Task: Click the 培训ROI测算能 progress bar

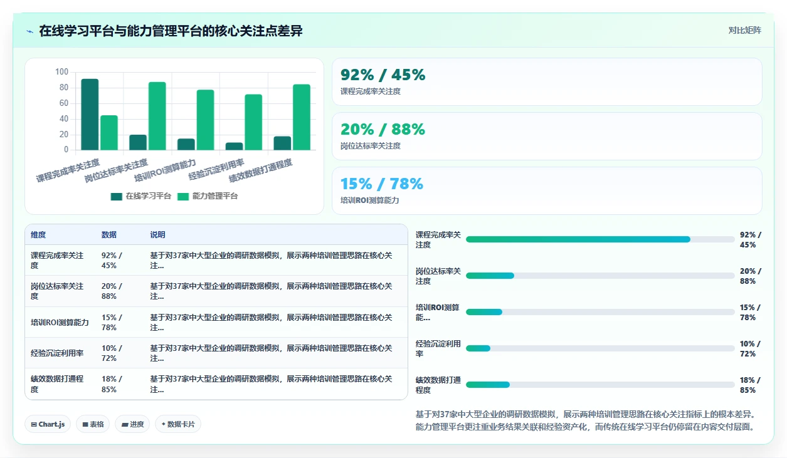Action: click(x=600, y=312)
